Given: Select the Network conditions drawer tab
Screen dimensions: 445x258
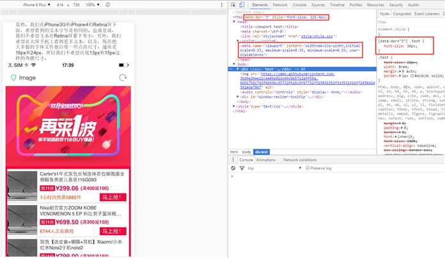Looking at the screenshot, I should 300,160.
